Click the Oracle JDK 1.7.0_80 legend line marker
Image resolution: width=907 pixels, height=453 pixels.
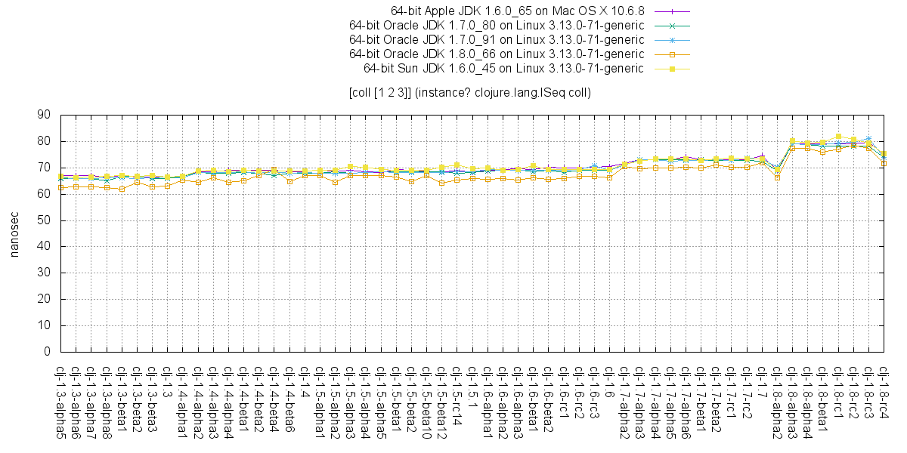tap(670, 26)
